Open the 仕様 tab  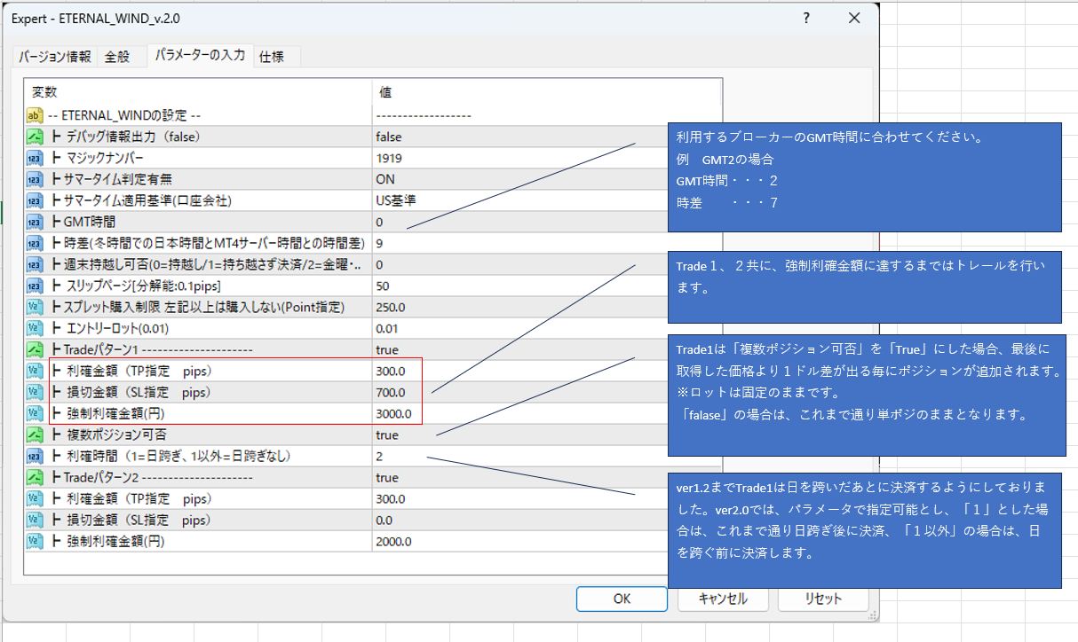[272, 57]
